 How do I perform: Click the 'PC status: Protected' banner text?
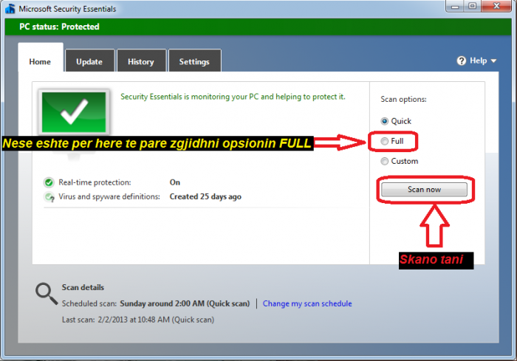(x=59, y=27)
